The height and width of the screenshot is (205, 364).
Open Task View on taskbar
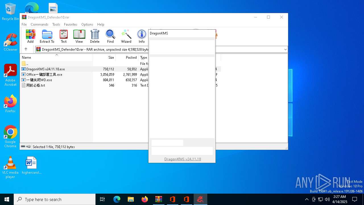[102, 199]
